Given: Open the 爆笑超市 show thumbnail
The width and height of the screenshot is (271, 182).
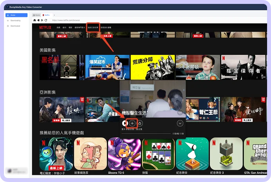Looking at the screenshot, I should point(107,67).
